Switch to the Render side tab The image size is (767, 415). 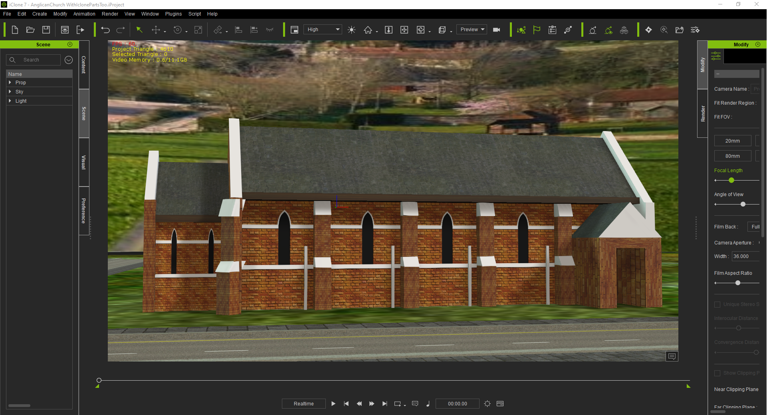coord(703,114)
